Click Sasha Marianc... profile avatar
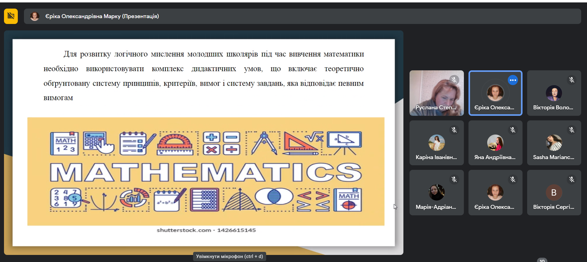Screen dimensions: 587x262 point(554,143)
